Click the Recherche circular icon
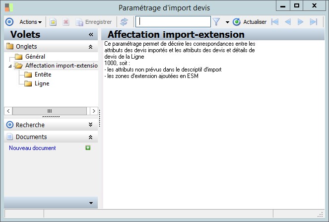 tap(9, 125)
